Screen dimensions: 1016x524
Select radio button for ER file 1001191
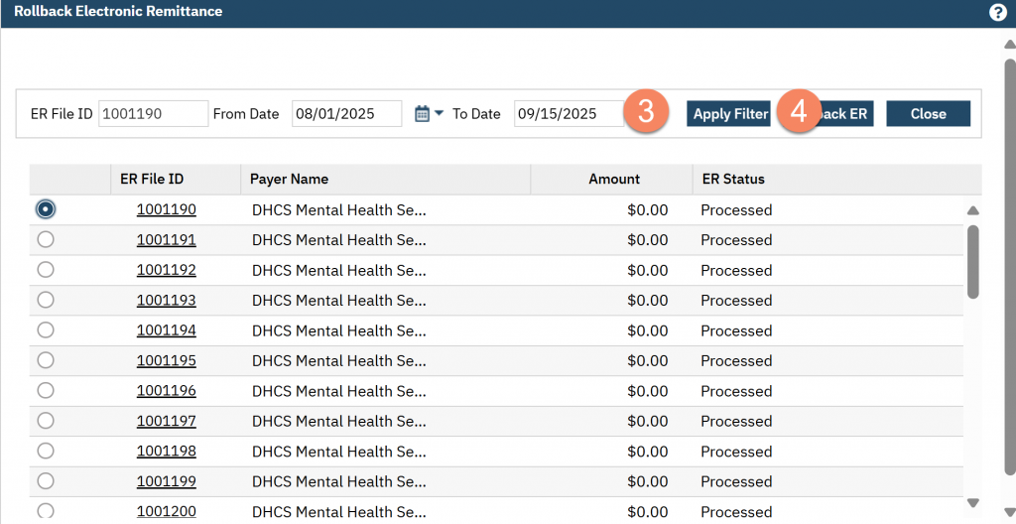(x=45, y=239)
